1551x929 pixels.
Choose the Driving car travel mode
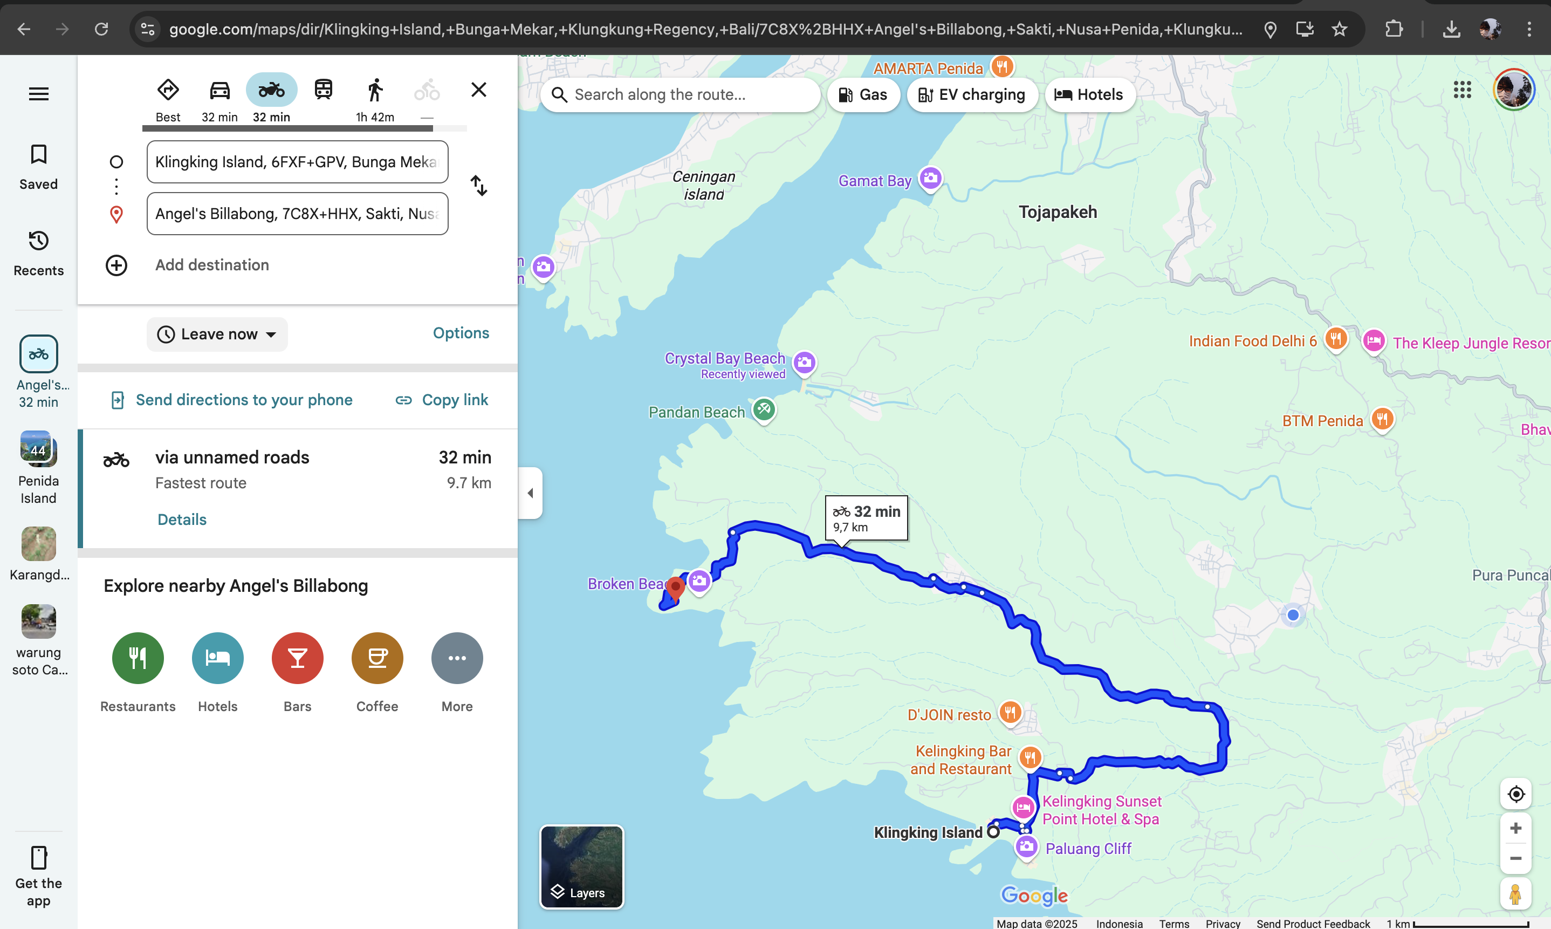click(219, 91)
